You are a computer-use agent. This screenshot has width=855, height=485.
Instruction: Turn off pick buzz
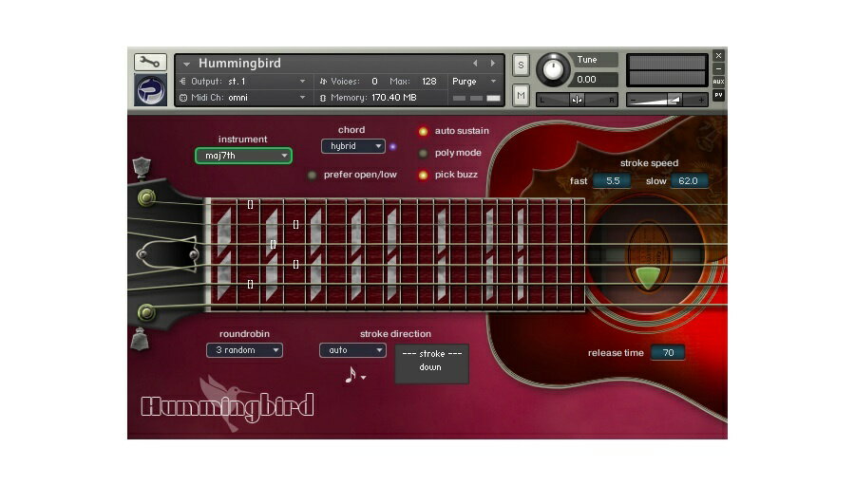point(424,175)
